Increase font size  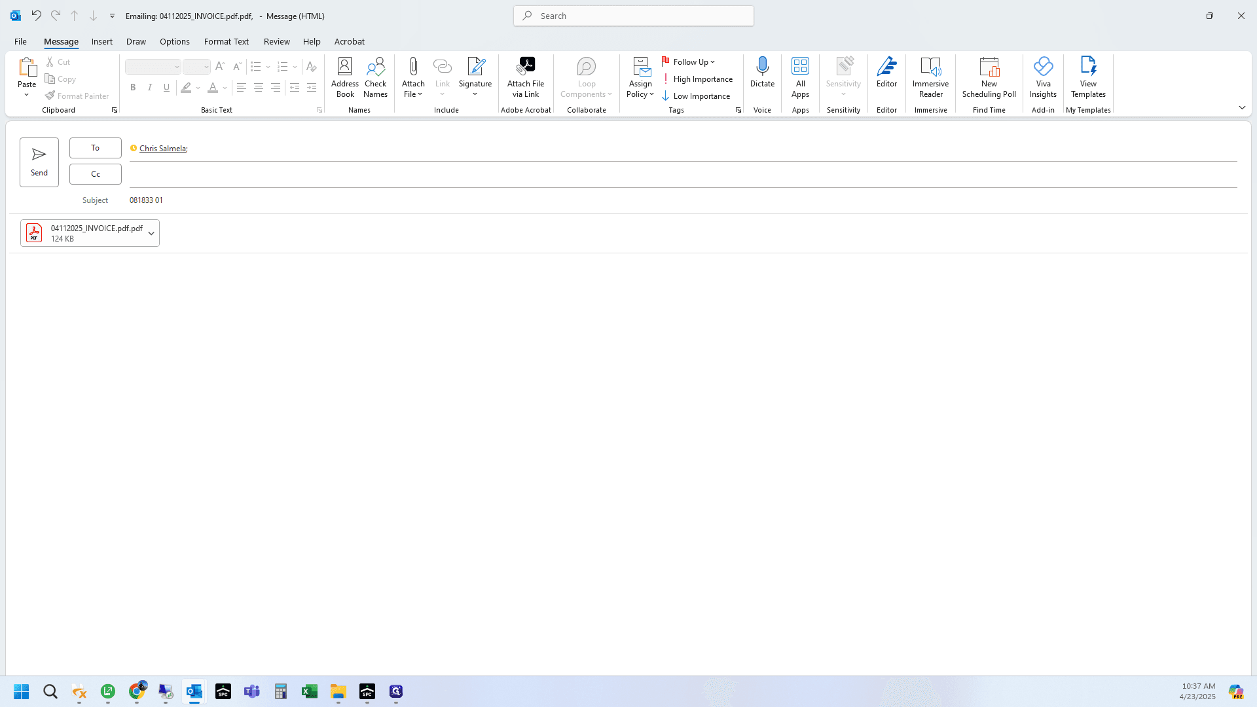[x=220, y=66]
